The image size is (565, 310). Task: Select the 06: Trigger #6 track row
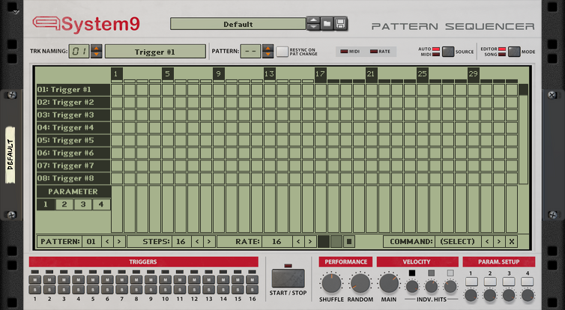73,153
